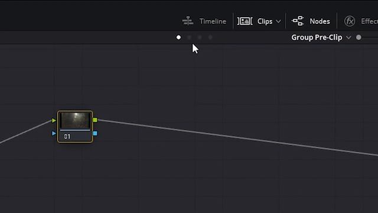This screenshot has height=213, width=378.
Task: Click node 01 green RGB output square
Action: coord(95,120)
